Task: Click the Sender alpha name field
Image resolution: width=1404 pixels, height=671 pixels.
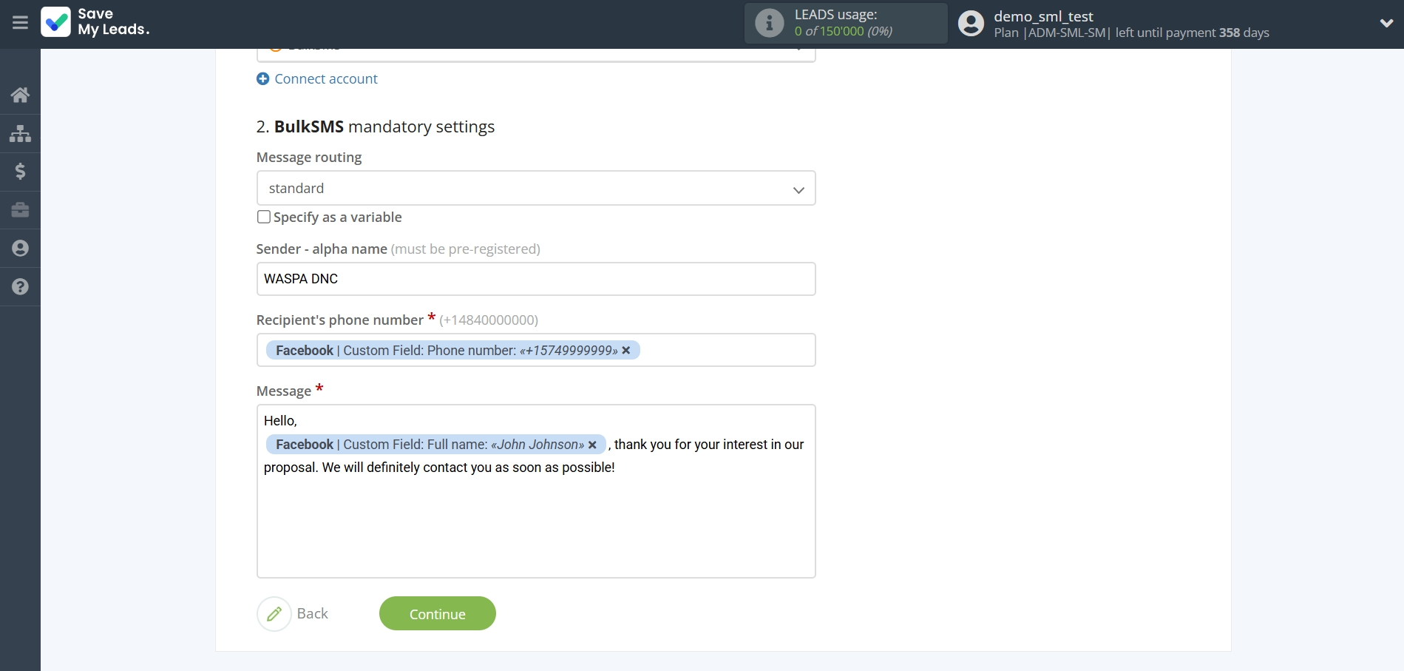Action: point(535,279)
